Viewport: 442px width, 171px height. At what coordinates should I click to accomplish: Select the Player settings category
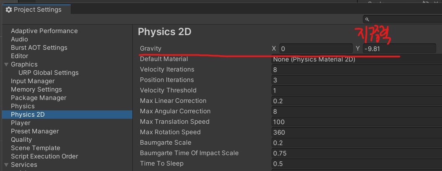point(21,123)
